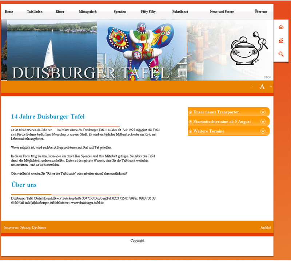291x261 pixels.
Task: Select the search magnifier icon in the sidebar
Action: coord(280,54)
